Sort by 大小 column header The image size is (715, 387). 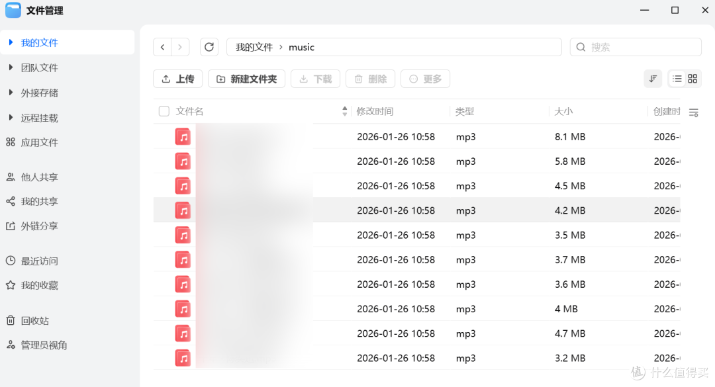pyautogui.click(x=563, y=111)
